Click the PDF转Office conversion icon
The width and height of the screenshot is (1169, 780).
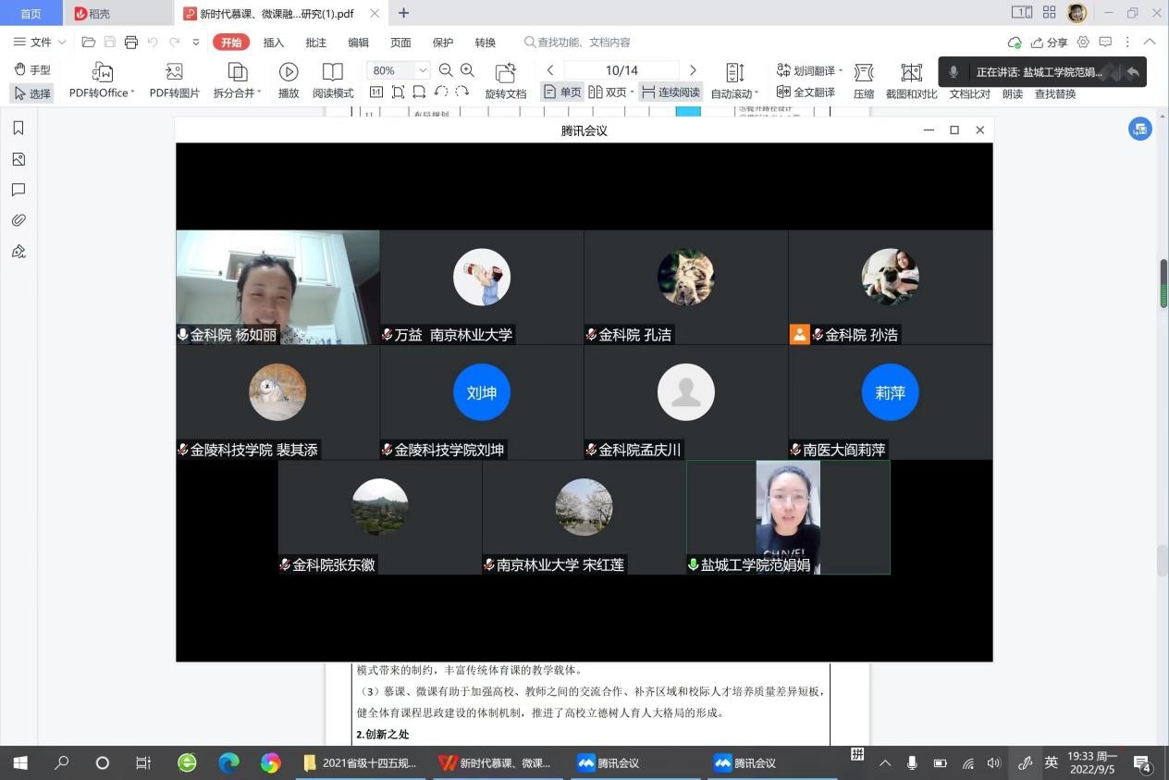pyautogui.click(x=102, y=73)
